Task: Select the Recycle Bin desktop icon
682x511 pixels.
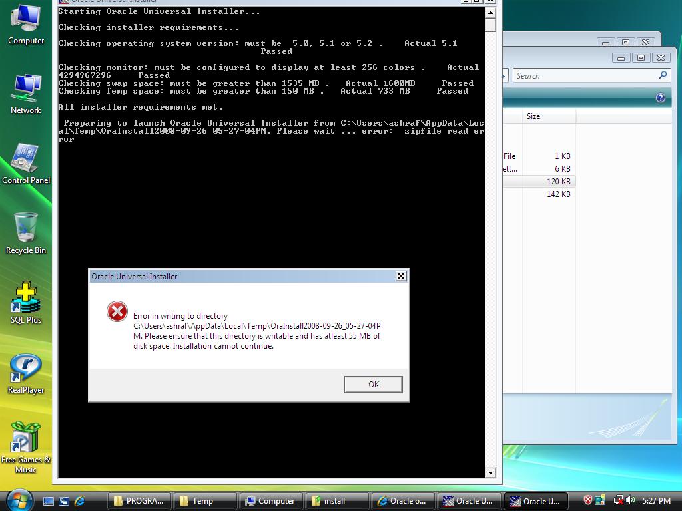Action: 26,234
